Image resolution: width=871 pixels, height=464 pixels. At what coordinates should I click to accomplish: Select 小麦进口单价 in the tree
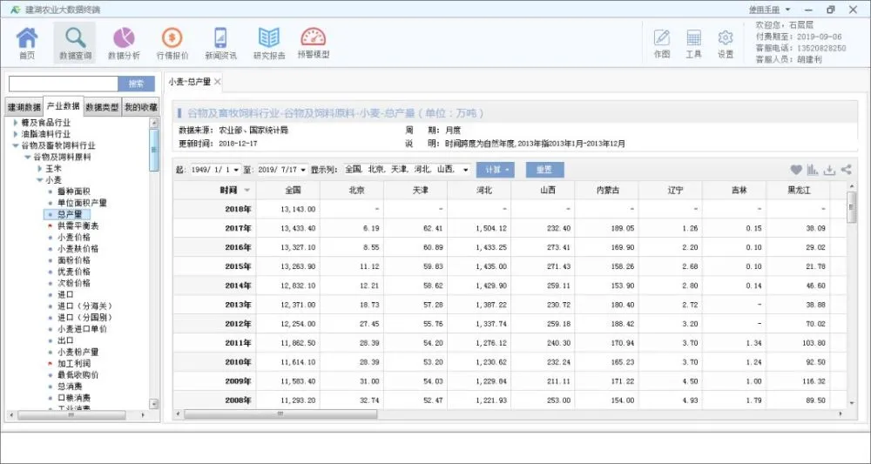[x=82, y=328]
